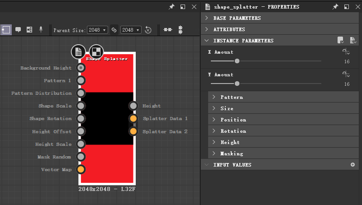362x205 pixels.
Task: Click the 2048x2048 - L32F node label
Action: (107, 189)
